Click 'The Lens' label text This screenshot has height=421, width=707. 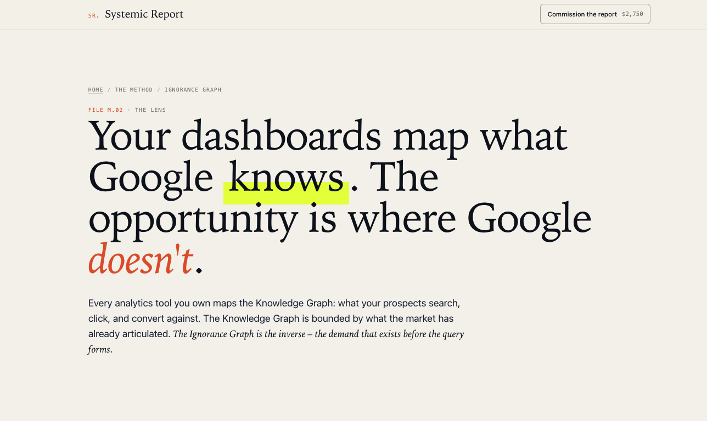tap(150, 110)
